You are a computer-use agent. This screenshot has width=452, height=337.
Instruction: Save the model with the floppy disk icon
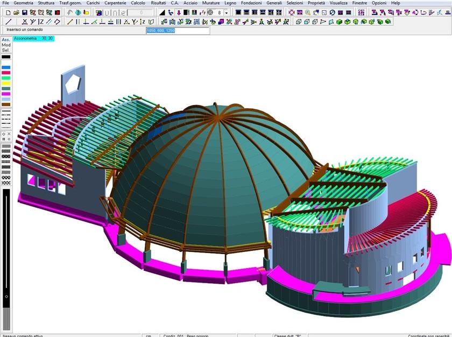24,12
